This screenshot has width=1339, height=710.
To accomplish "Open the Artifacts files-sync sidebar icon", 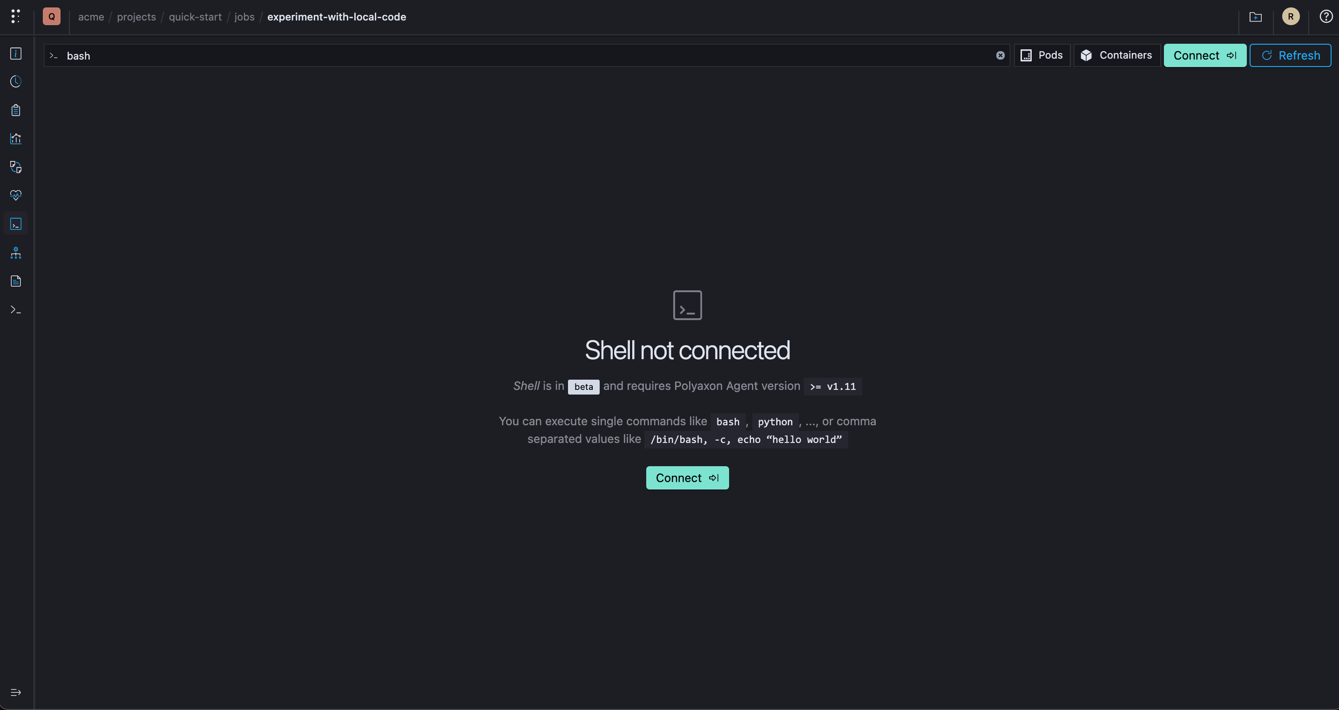I will point(16,167).
